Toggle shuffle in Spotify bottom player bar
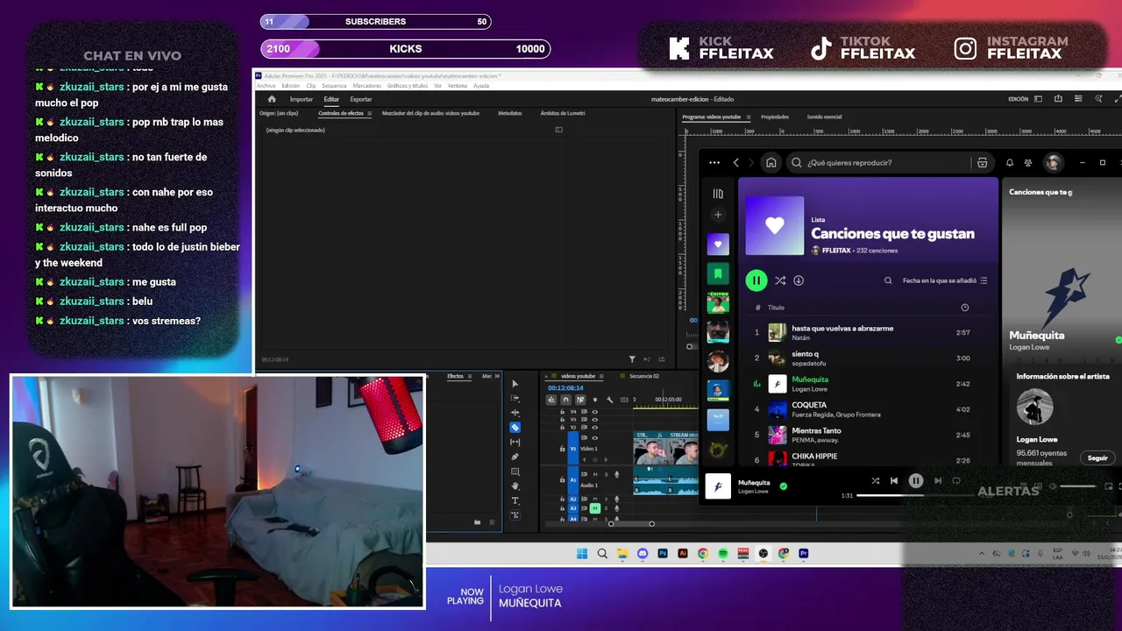The height and width of the screenshot is (631, 1122). pyautogui.click(x=875, y=480)
